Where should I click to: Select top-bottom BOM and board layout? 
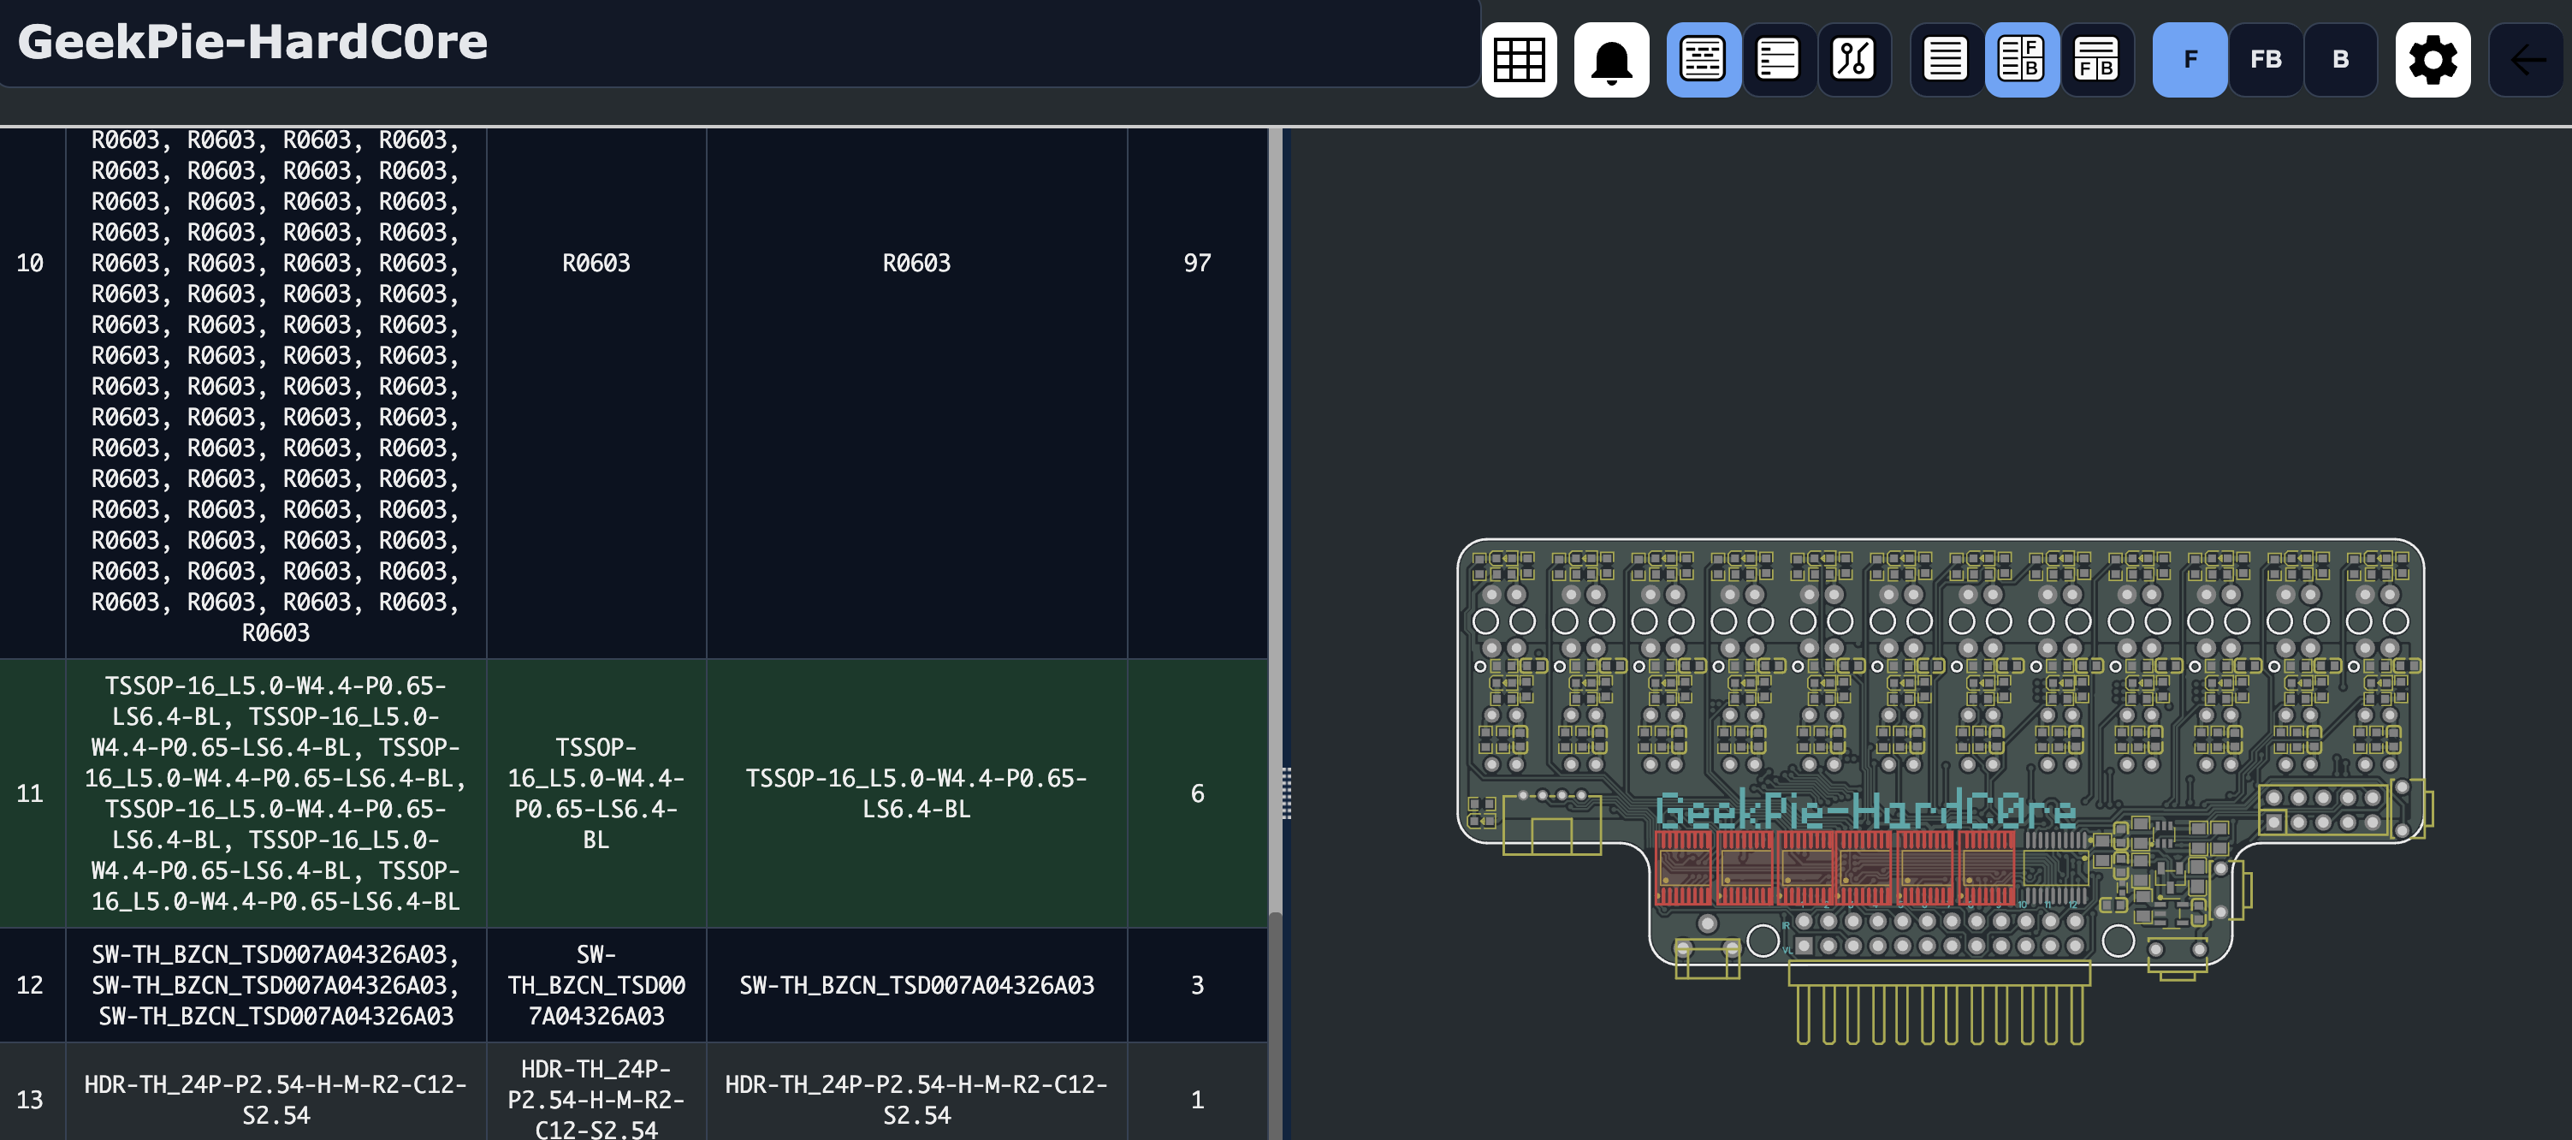[2095, 60]
